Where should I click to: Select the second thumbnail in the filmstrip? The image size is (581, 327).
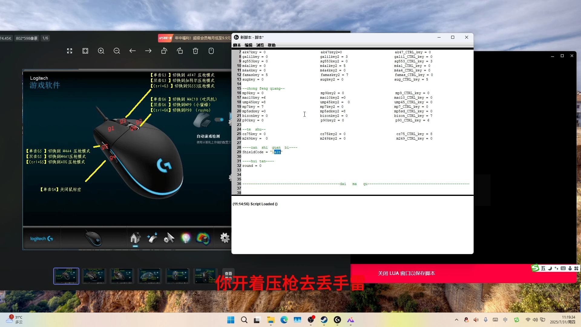[x=94, y=276]
